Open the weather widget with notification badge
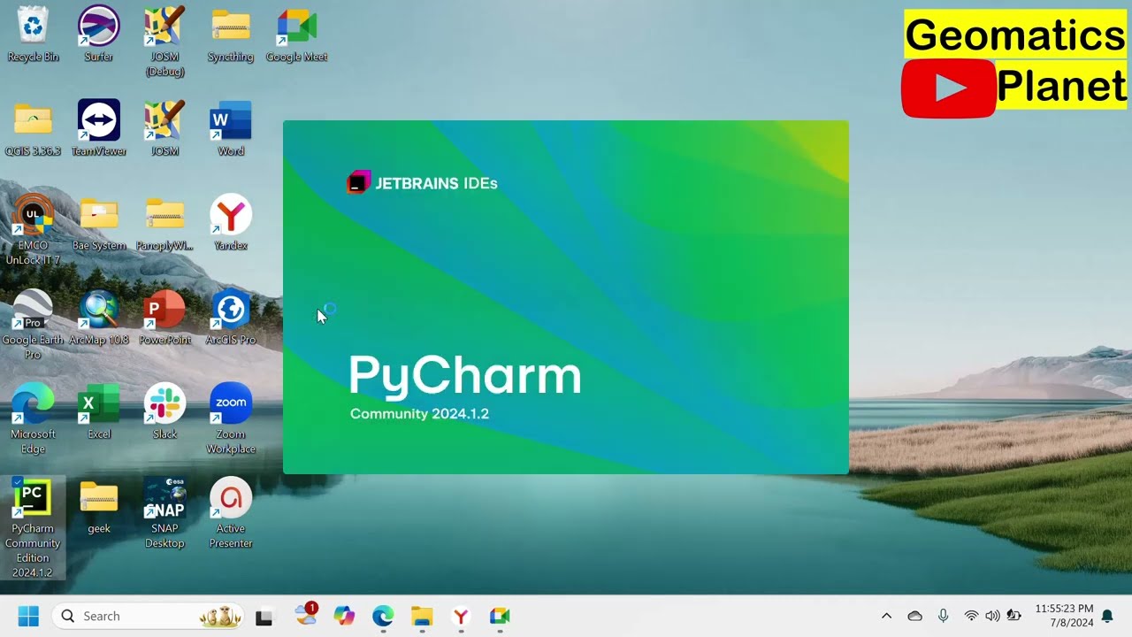Image resolution: width=1132 pixels, height=637 pixels. click(x=306, y=614)
